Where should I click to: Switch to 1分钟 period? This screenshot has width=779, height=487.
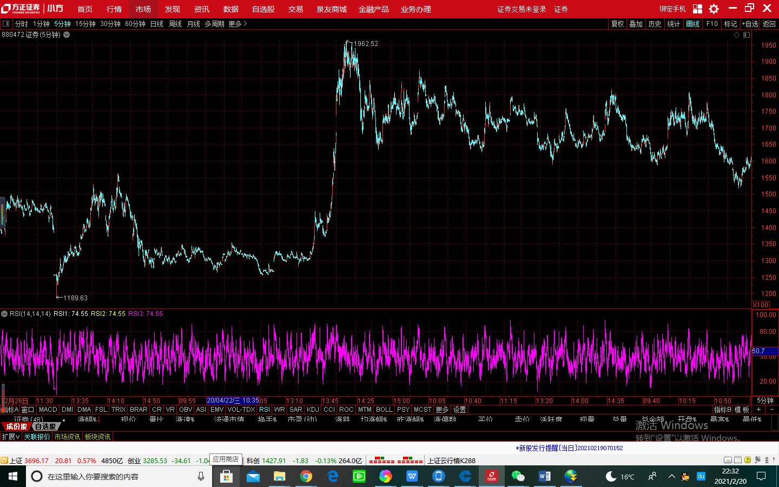(x=41, y=24)
